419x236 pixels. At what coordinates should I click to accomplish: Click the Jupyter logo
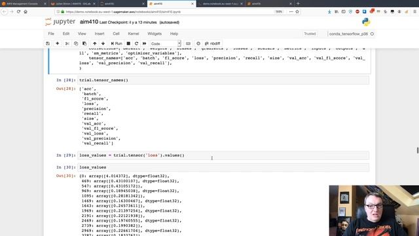[x=60, y=22]
